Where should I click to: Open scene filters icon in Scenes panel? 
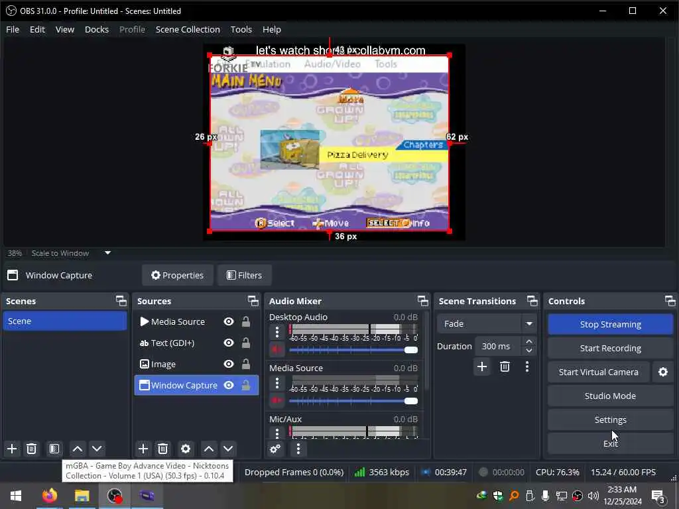click(x=54, y=449)
